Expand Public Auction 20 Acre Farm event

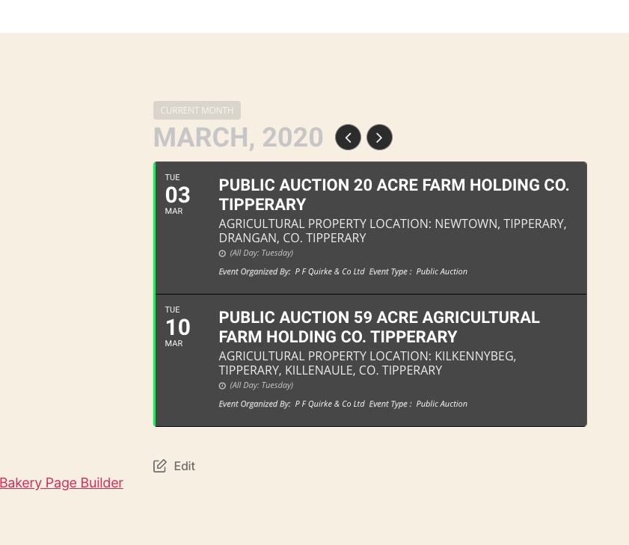point(393,194)
